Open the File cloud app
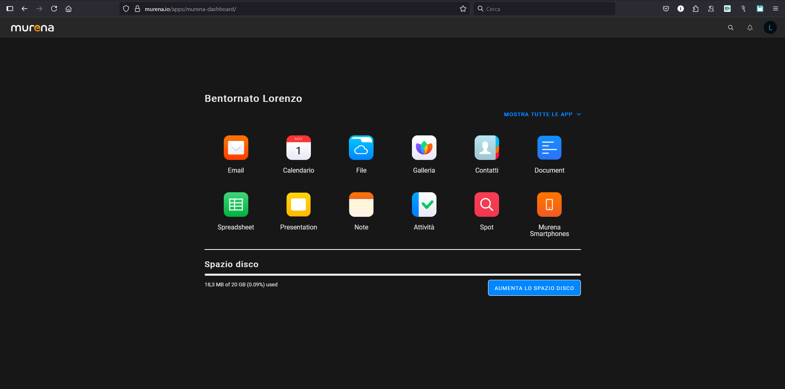The width and height of the screenshot is (785, 389). pyautogui.click(x=361, y=148)
